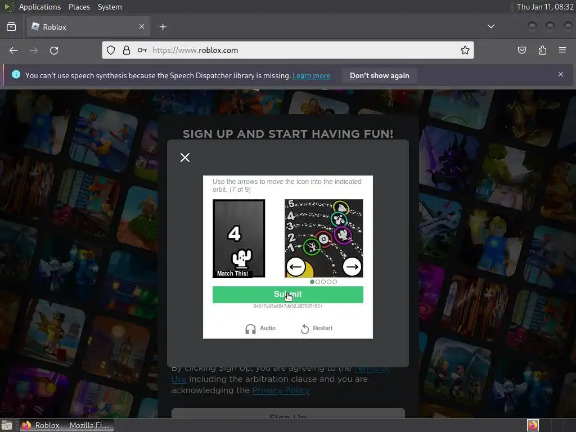Click the left arrow in the orbit puzzle
576x432 pixels.
point(296,267)
